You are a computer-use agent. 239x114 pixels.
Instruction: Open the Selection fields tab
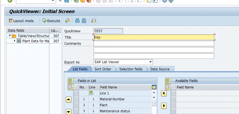(133, 69)
